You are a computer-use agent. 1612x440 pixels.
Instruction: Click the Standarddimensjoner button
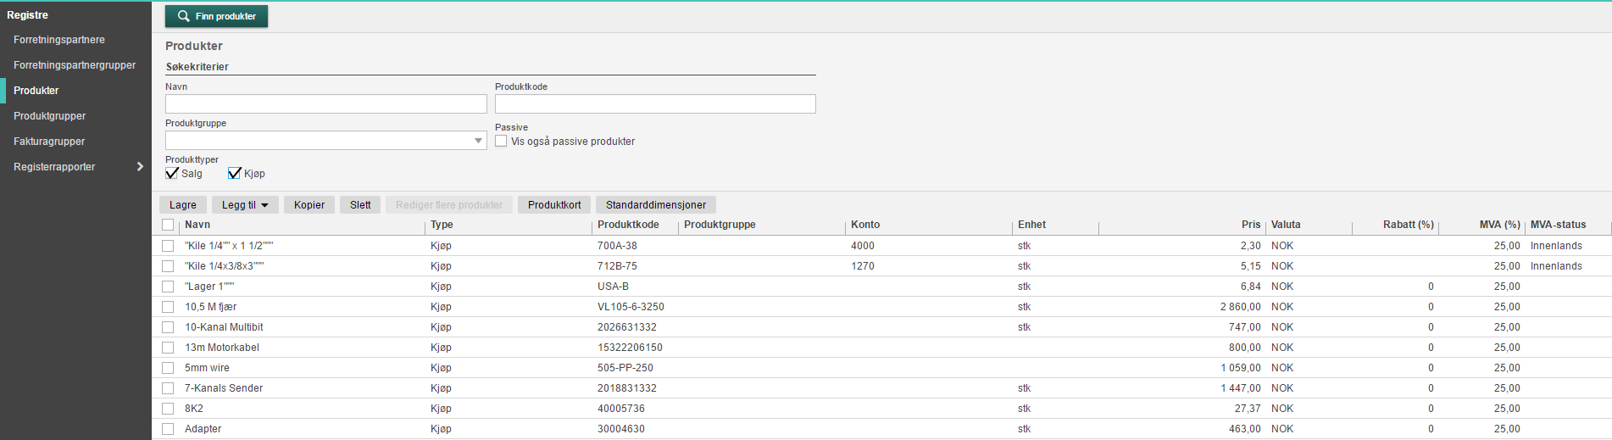click(656, 205)
